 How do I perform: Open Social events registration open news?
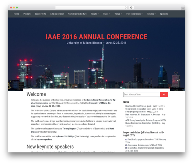pyautogui.click(x=138, y=109)
